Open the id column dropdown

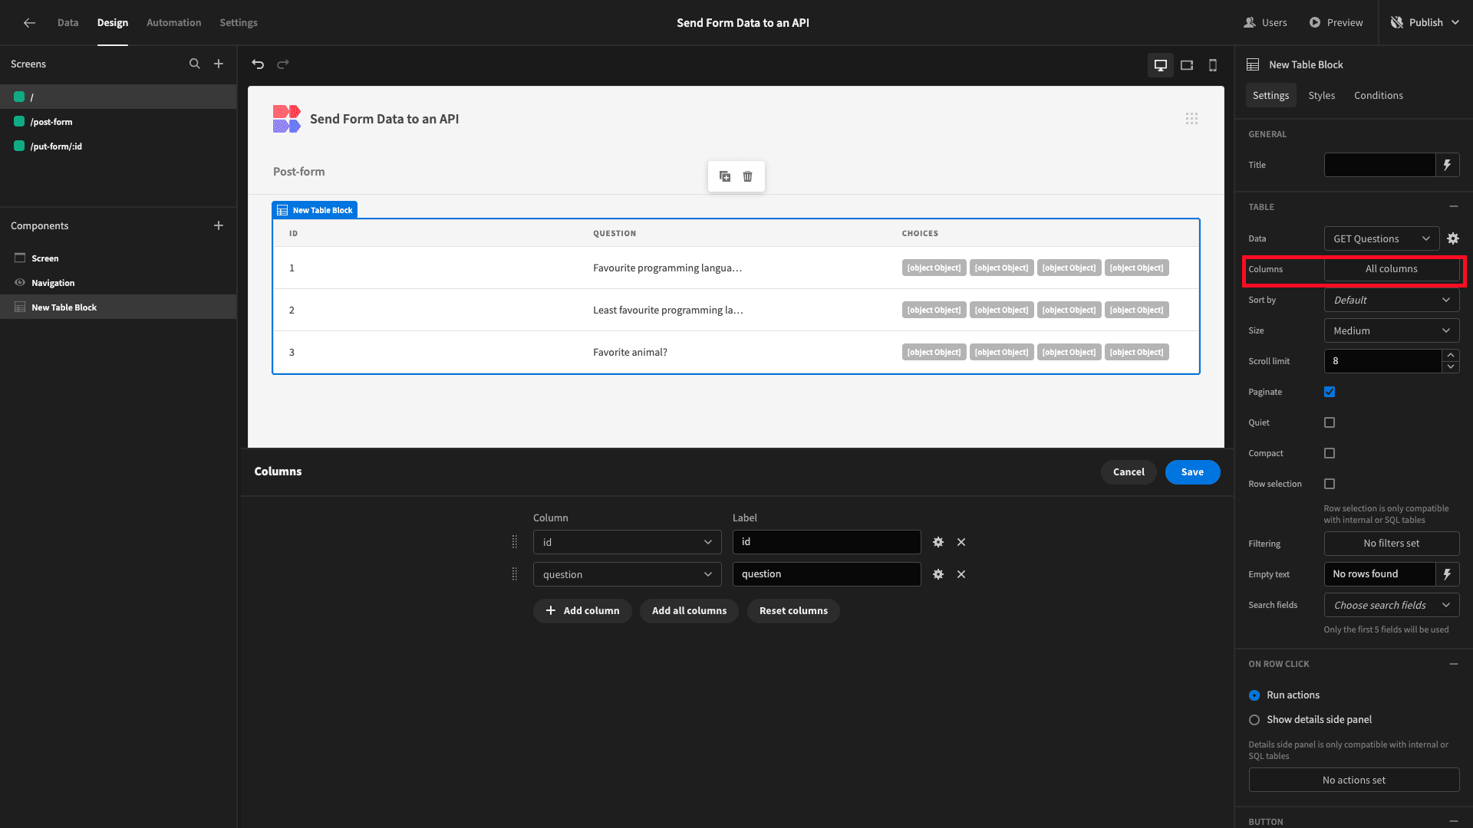click(x=628, y=542)
